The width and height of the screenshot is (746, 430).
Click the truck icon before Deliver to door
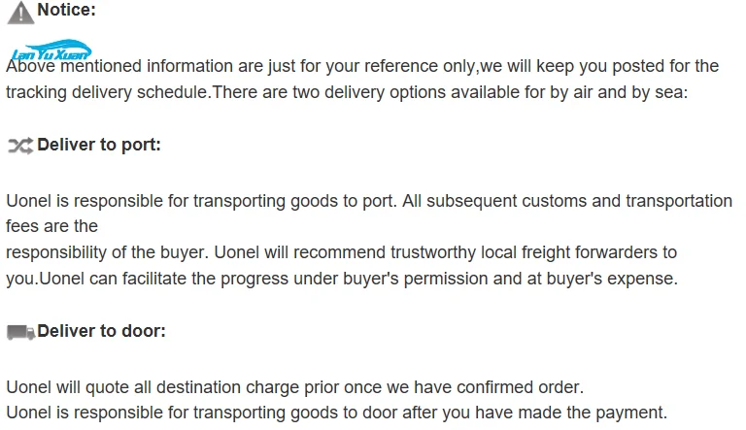21,332
